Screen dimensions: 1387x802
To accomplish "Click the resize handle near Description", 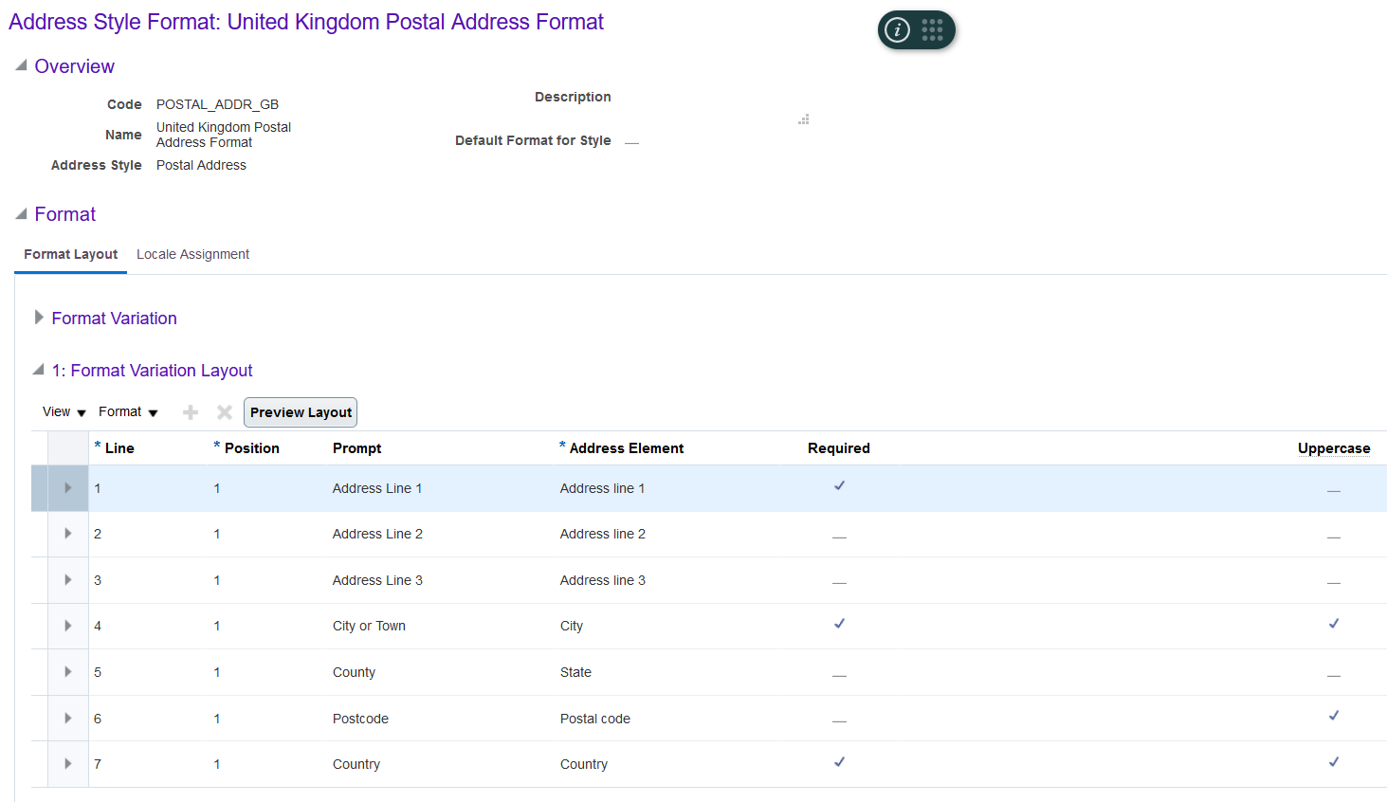I will coord(803,118).
